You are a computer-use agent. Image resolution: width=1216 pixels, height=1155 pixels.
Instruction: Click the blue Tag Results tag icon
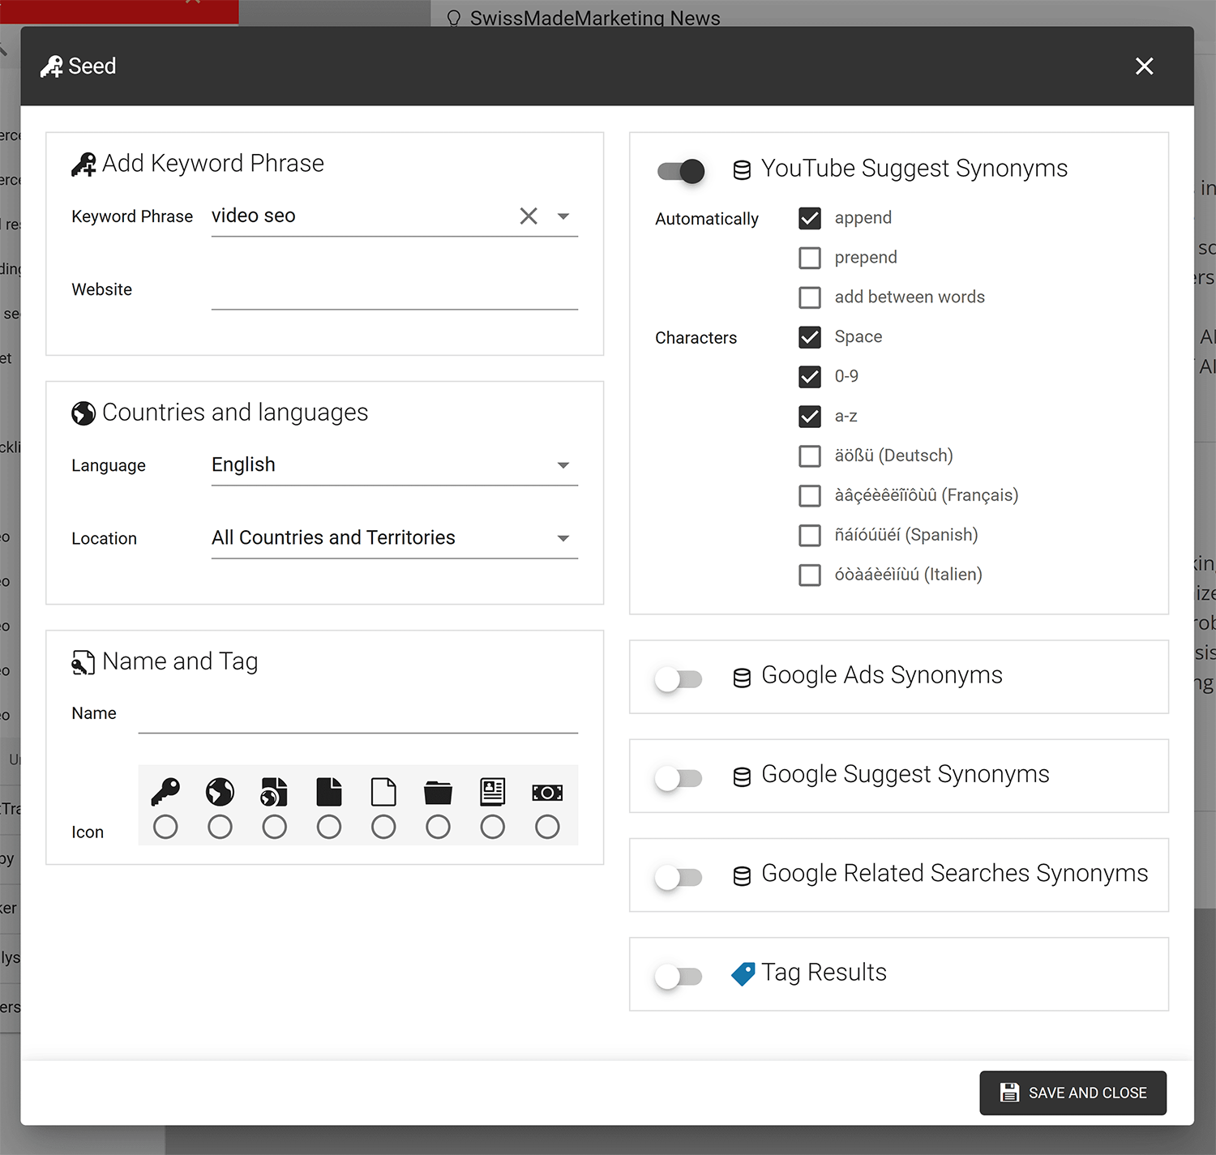point(743,973)
